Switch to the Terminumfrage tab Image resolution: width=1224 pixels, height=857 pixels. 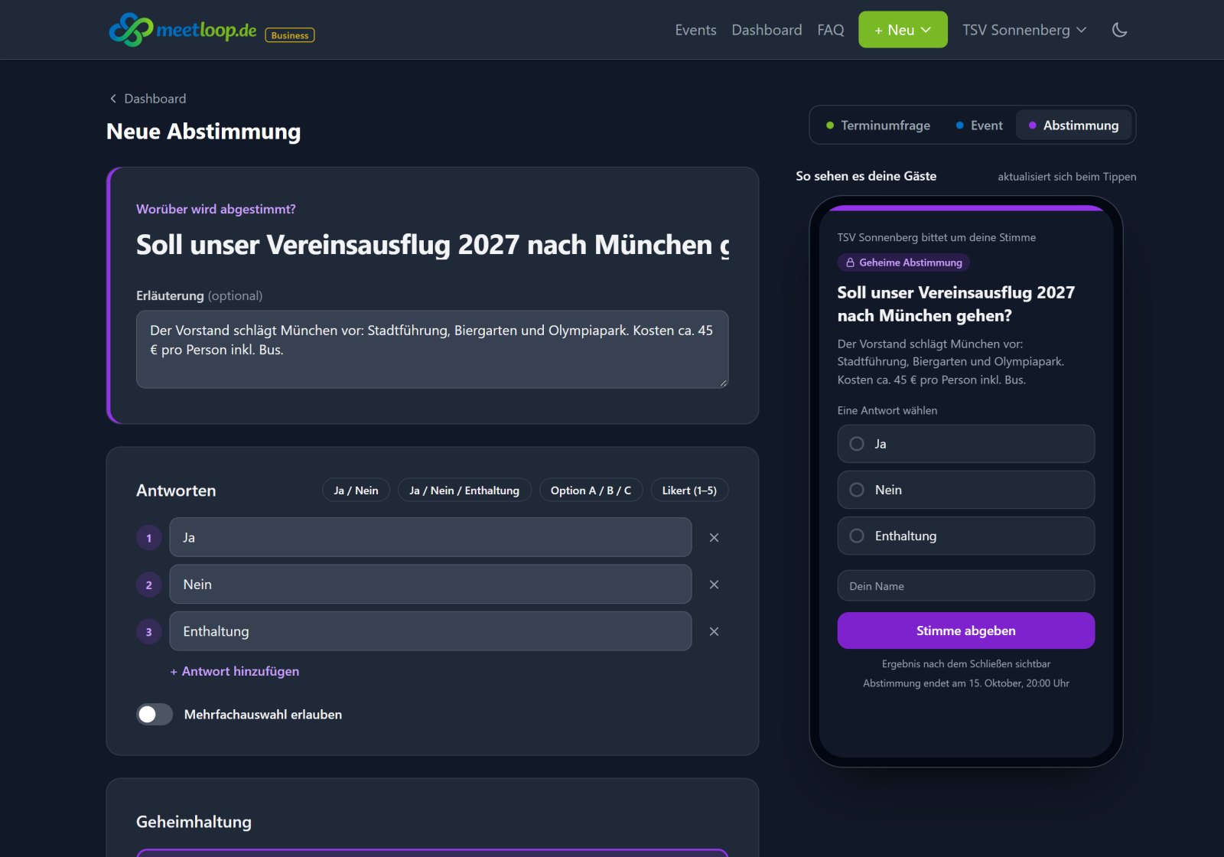tap(878, 125)
